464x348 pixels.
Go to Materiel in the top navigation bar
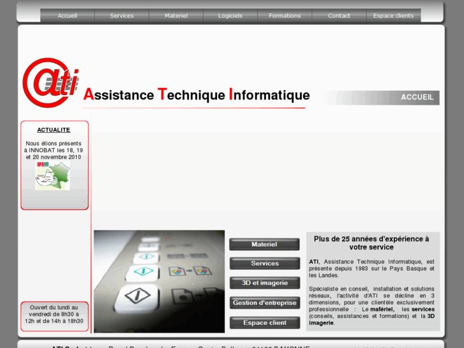point(176,16)
